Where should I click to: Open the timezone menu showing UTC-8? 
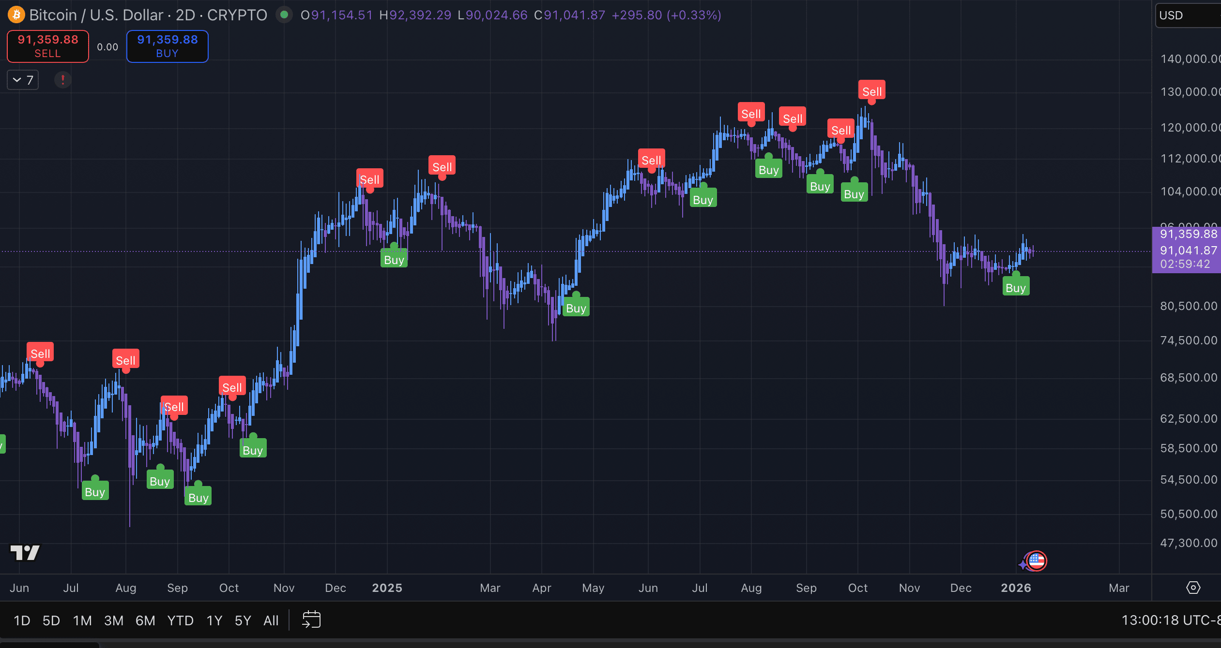coord(1171,620)
